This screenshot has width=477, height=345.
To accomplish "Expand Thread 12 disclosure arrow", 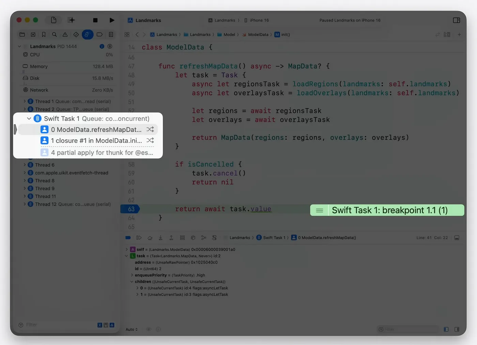I will coord(25,204).
